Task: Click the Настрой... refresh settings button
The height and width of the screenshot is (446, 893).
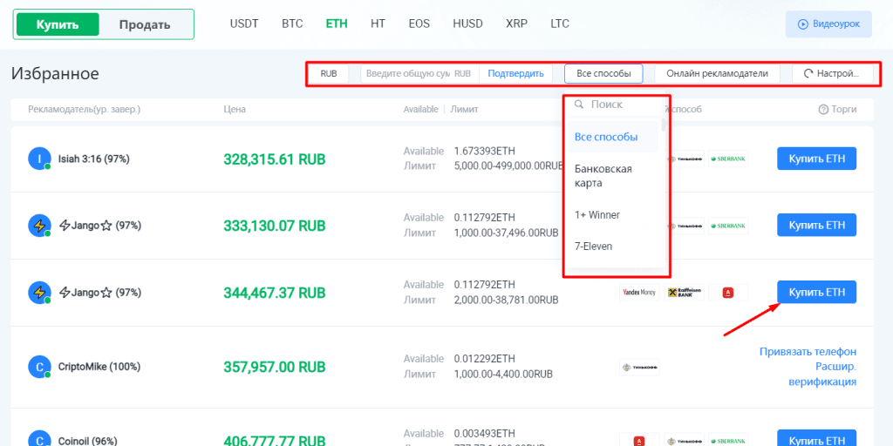Action: (x=833, y=73)
